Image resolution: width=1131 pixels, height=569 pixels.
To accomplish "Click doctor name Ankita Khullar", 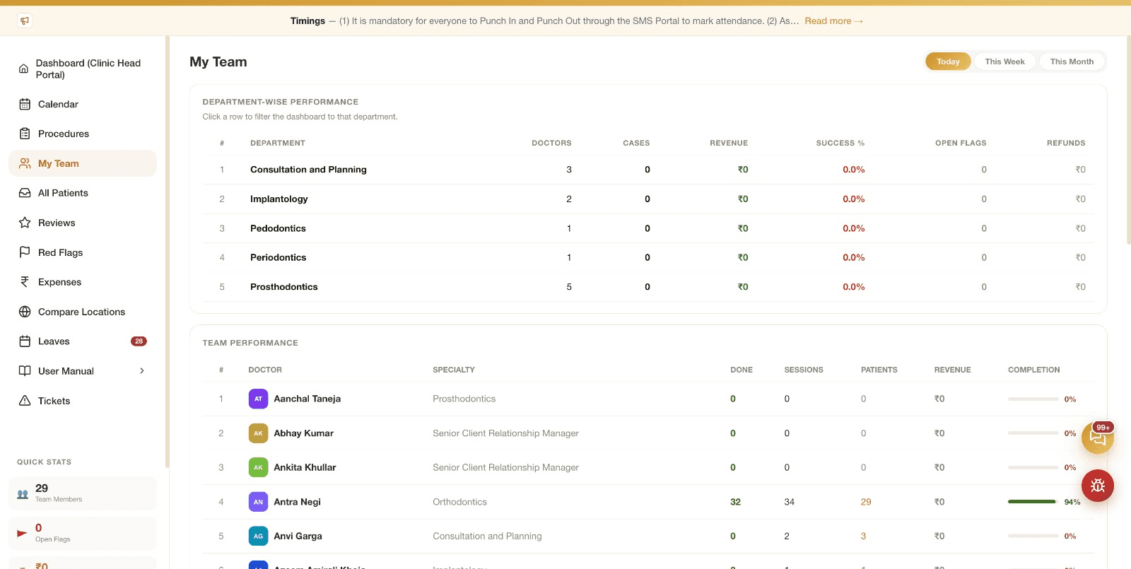I will point(305,467).
